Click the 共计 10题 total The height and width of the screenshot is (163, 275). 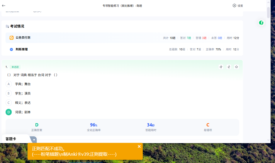tap(169, 38)
